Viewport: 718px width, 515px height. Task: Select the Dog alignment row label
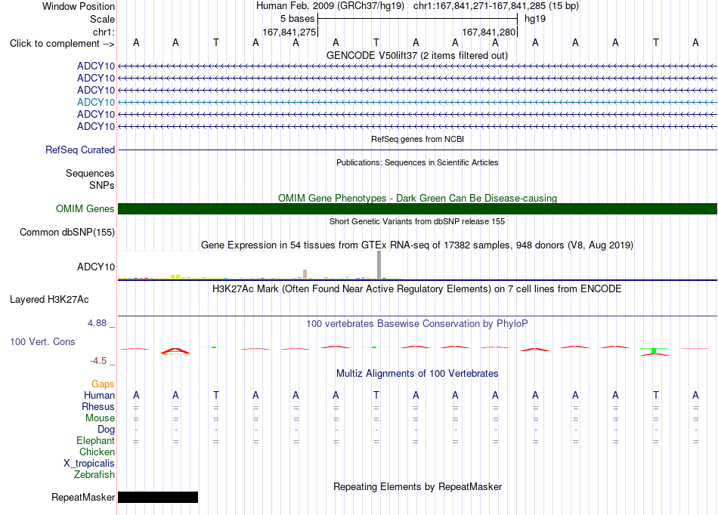[106, 430]
